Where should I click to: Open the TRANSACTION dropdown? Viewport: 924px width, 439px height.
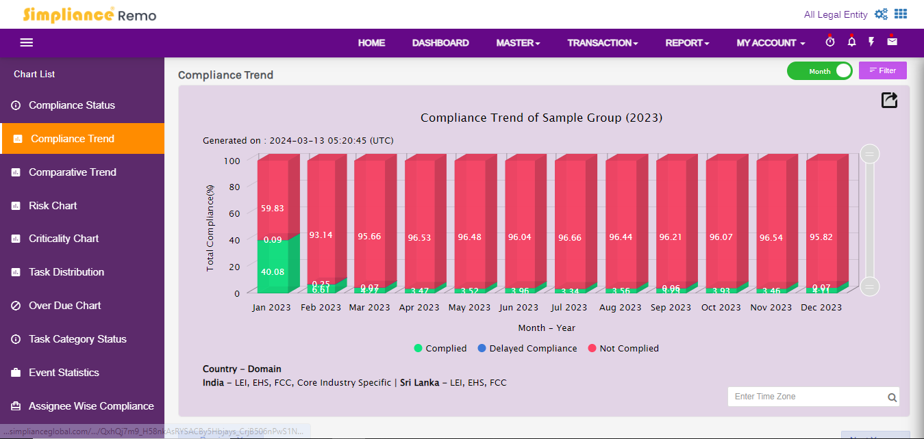[x=602, y=42]
